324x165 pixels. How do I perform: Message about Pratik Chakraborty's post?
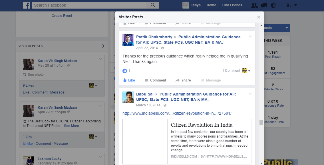tap(211, 80)
